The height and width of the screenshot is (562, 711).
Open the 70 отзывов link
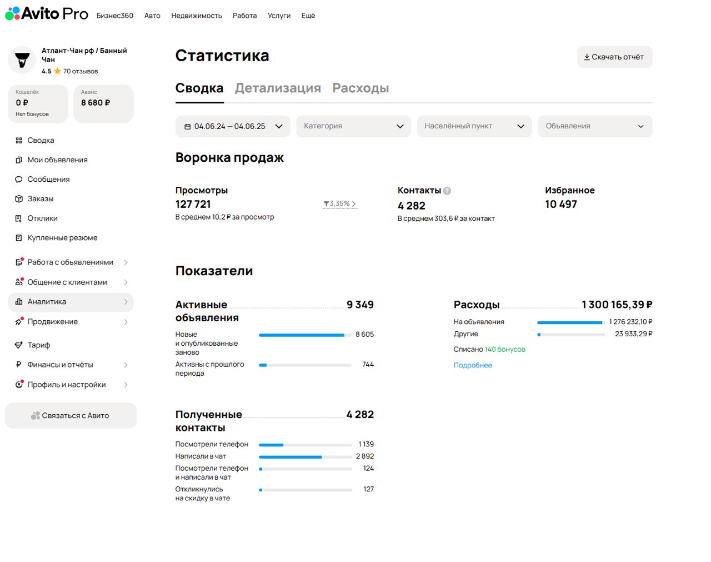(x=81, y=71)
